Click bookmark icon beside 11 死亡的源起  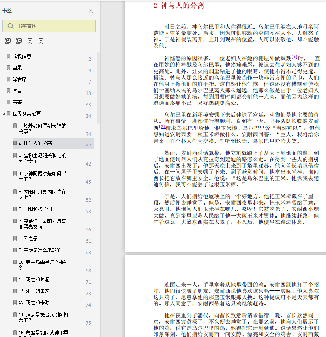point(15,279)
